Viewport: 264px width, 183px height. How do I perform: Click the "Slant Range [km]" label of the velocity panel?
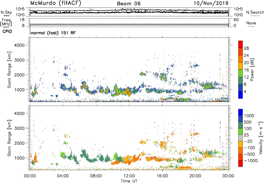pyautogui.click(x=9, y=138)
